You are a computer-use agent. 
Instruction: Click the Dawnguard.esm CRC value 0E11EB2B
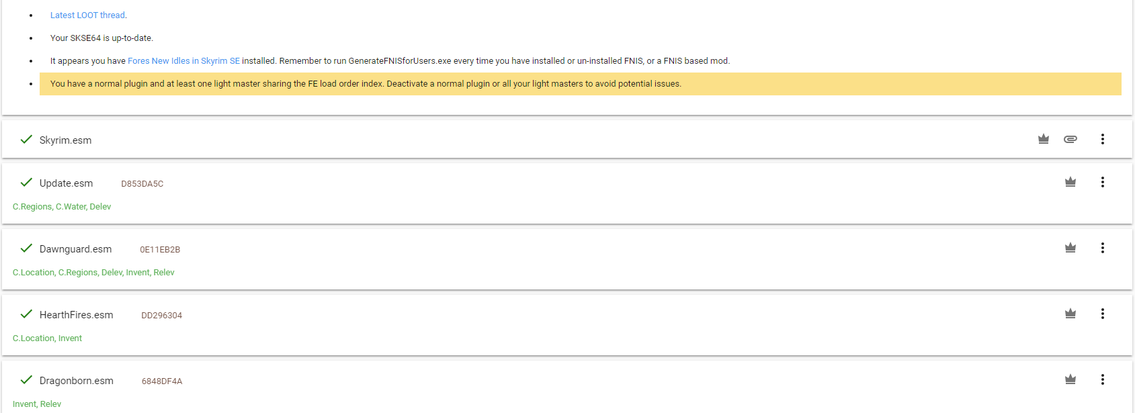click(x=160, y=250)
